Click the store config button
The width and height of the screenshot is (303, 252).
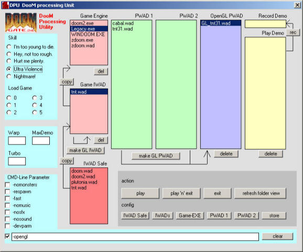[x=274, y=216]
